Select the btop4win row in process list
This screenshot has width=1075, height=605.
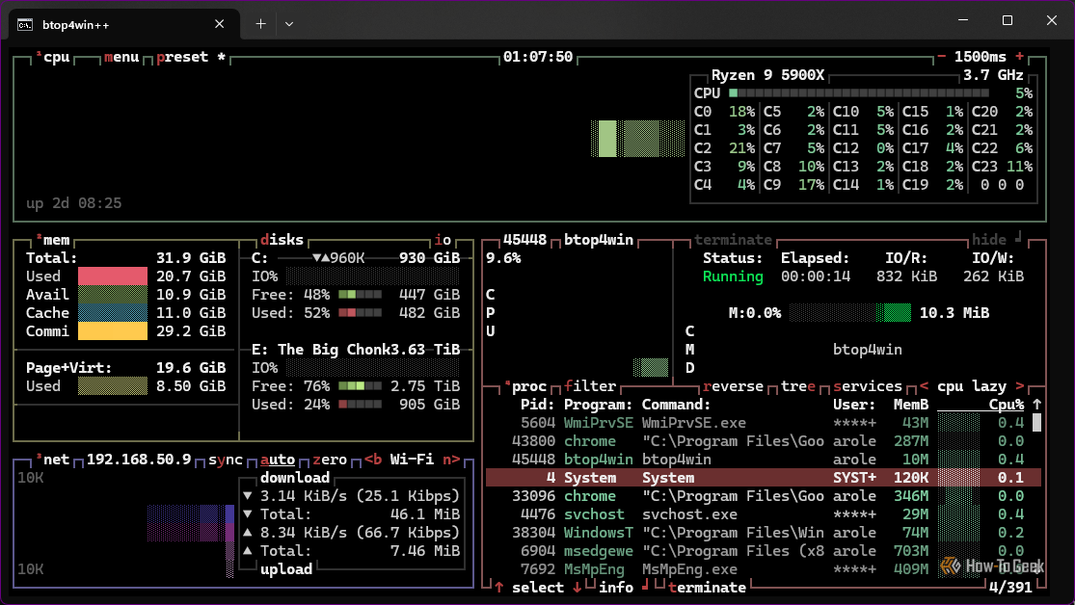(x=763, y=460)
